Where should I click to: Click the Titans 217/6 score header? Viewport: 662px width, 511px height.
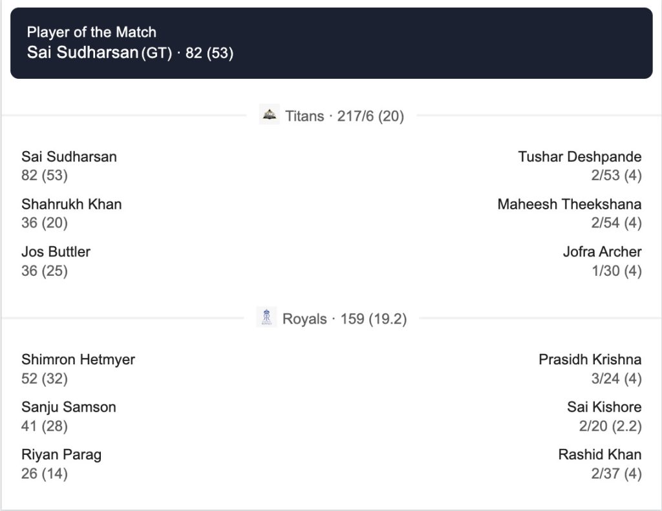click(344, 116)
